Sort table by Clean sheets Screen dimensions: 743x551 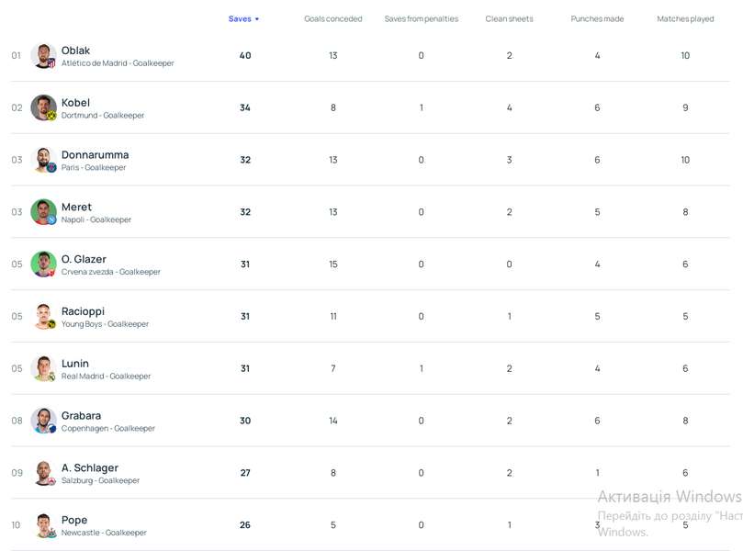click(x=509, y=19)
